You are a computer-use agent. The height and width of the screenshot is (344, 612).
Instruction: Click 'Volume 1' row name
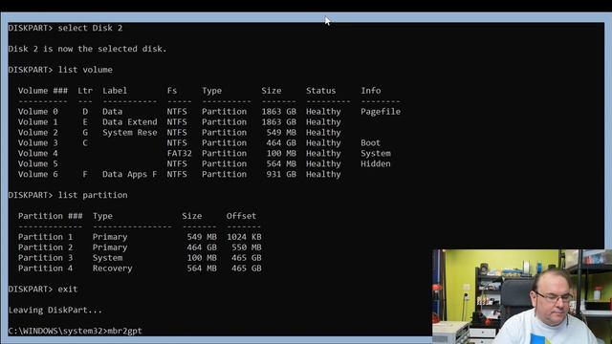coord(38,122)
